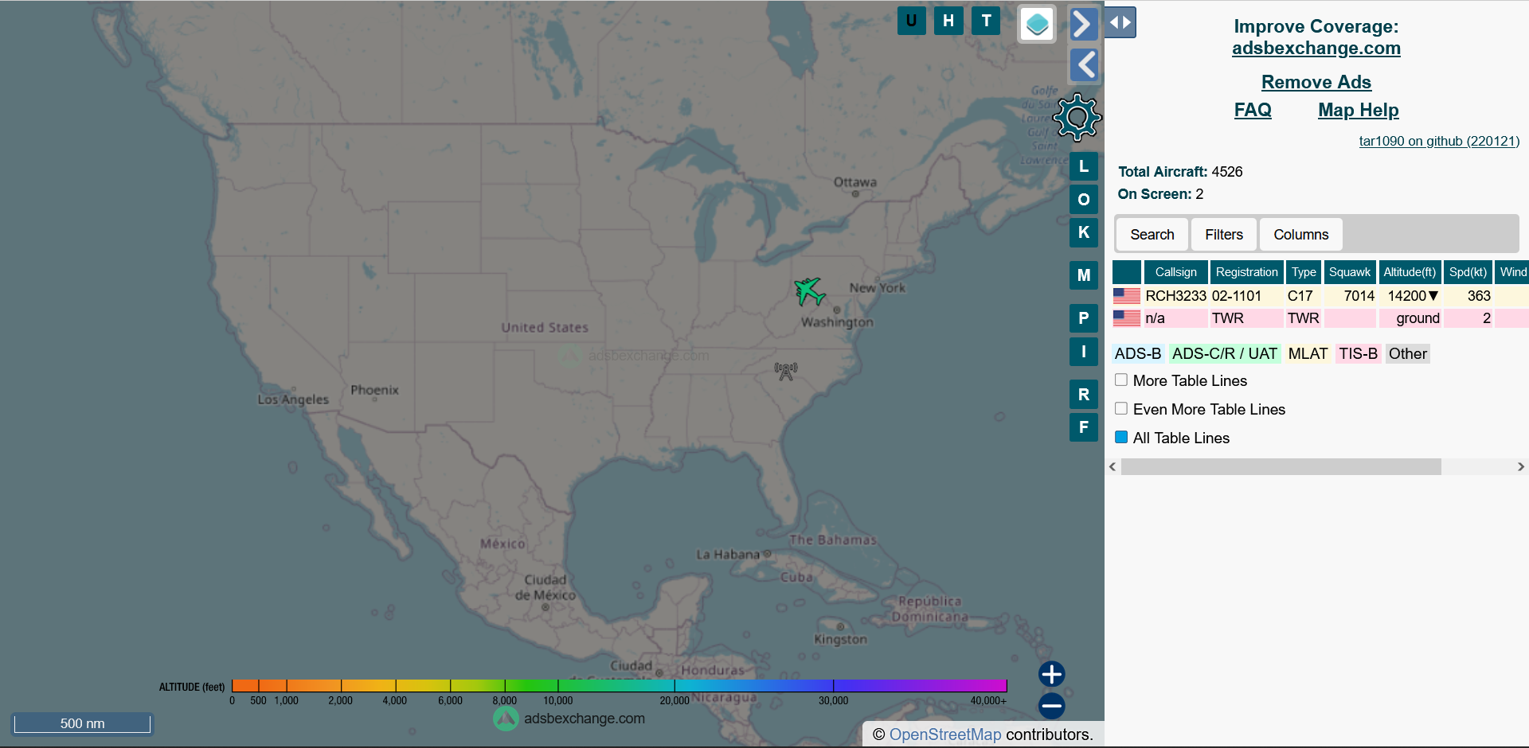Screen dimensions: 1529x748
Task: Toggle the sidebar width arrows button
Action: (1120, 22)
